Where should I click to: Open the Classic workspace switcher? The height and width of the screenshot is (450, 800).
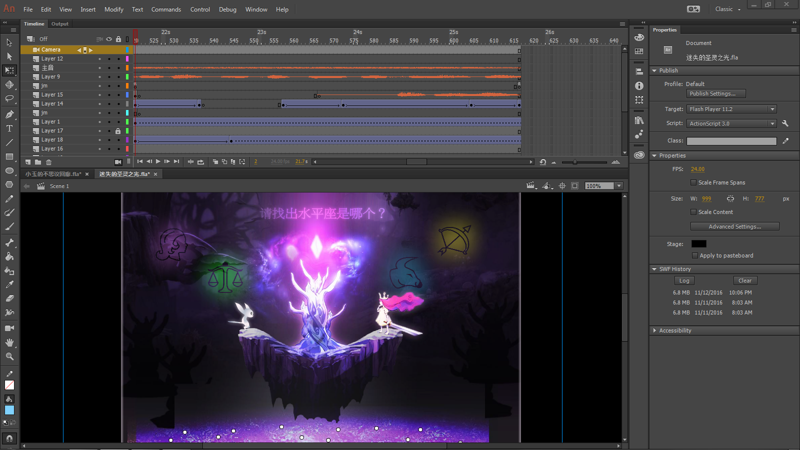pos(727,9)
